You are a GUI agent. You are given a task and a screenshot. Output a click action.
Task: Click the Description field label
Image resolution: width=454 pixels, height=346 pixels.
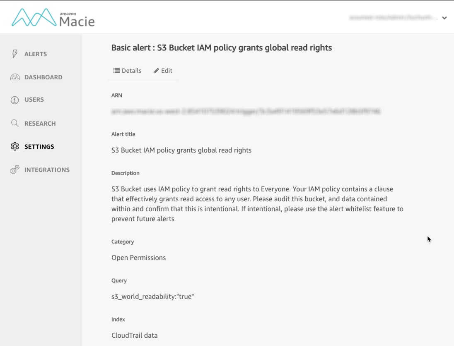126,173
